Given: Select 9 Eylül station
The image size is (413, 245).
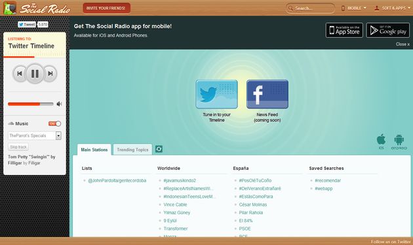Looking at the screenshot, I should pos(170,221).
